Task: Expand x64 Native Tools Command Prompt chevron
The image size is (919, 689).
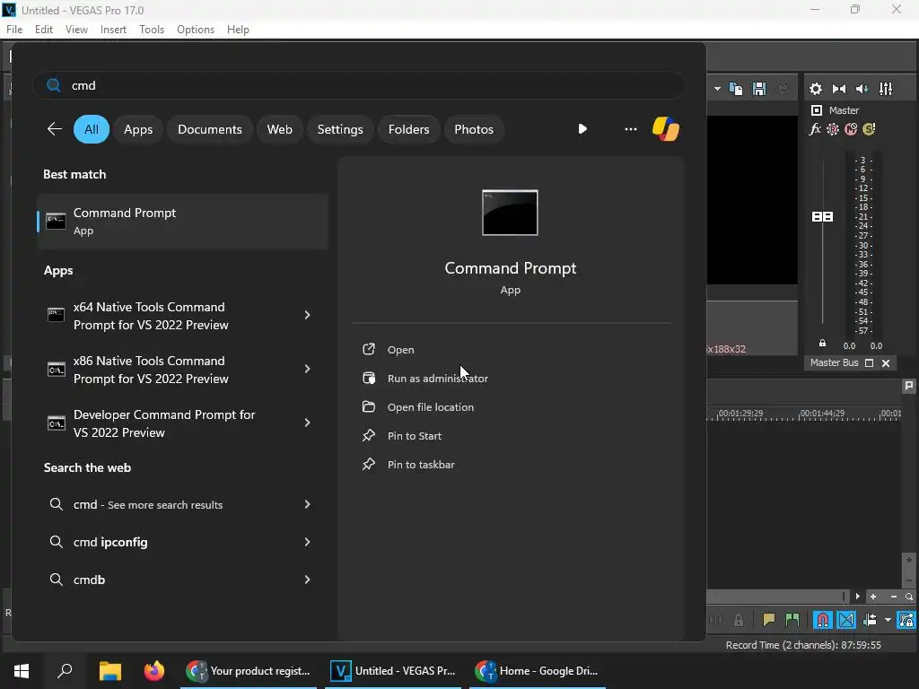Action: coord(307,315)
